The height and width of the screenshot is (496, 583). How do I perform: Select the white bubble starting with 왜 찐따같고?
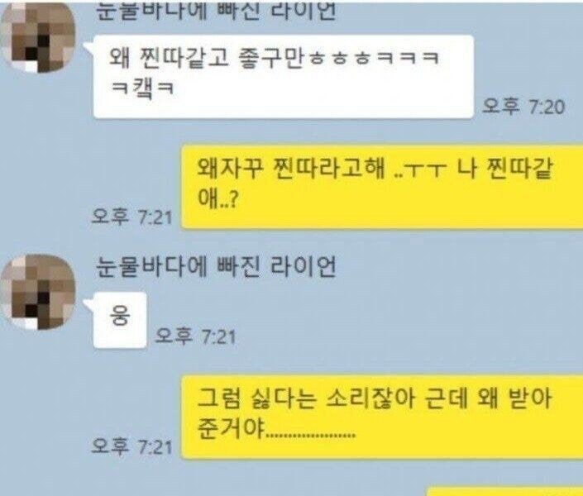point(284,77)
